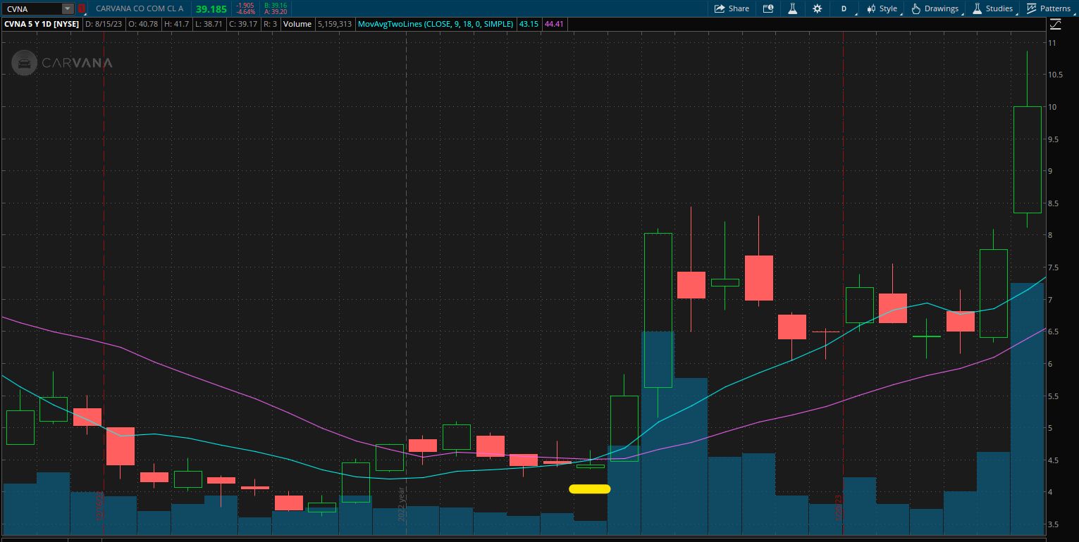Click the chart snapshot icon next to Share

768,8
